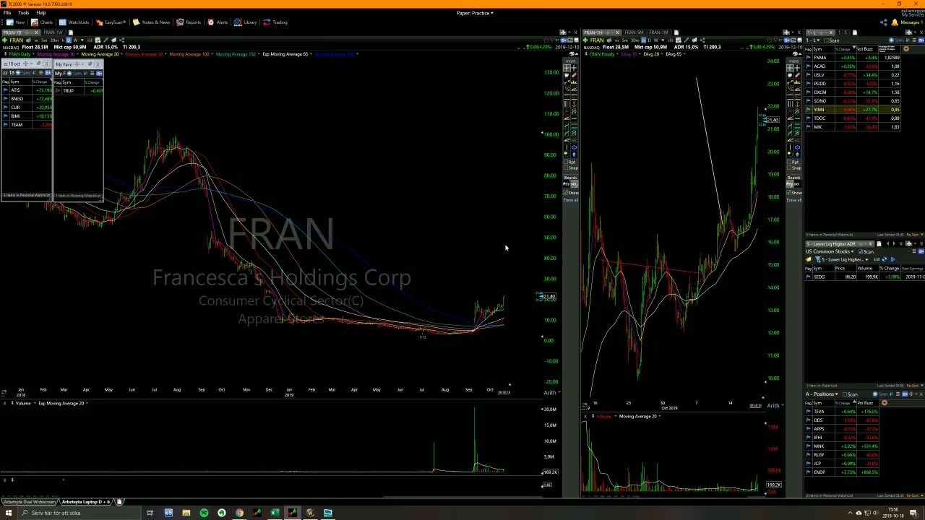Open Library from the toolbar
The height and width of the screenshot is (520, 925).
[x=246, y=22]
